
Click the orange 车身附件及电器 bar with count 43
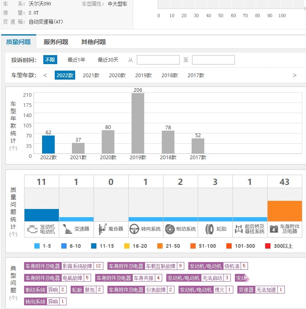coord(285,211)
